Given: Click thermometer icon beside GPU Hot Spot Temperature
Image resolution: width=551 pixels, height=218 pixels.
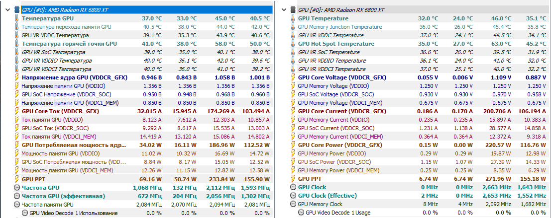Looking at the screenshot, I should [x=293, y=44].
